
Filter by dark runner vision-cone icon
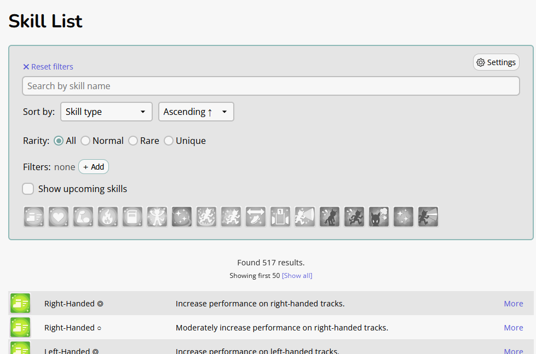[428, 217]
